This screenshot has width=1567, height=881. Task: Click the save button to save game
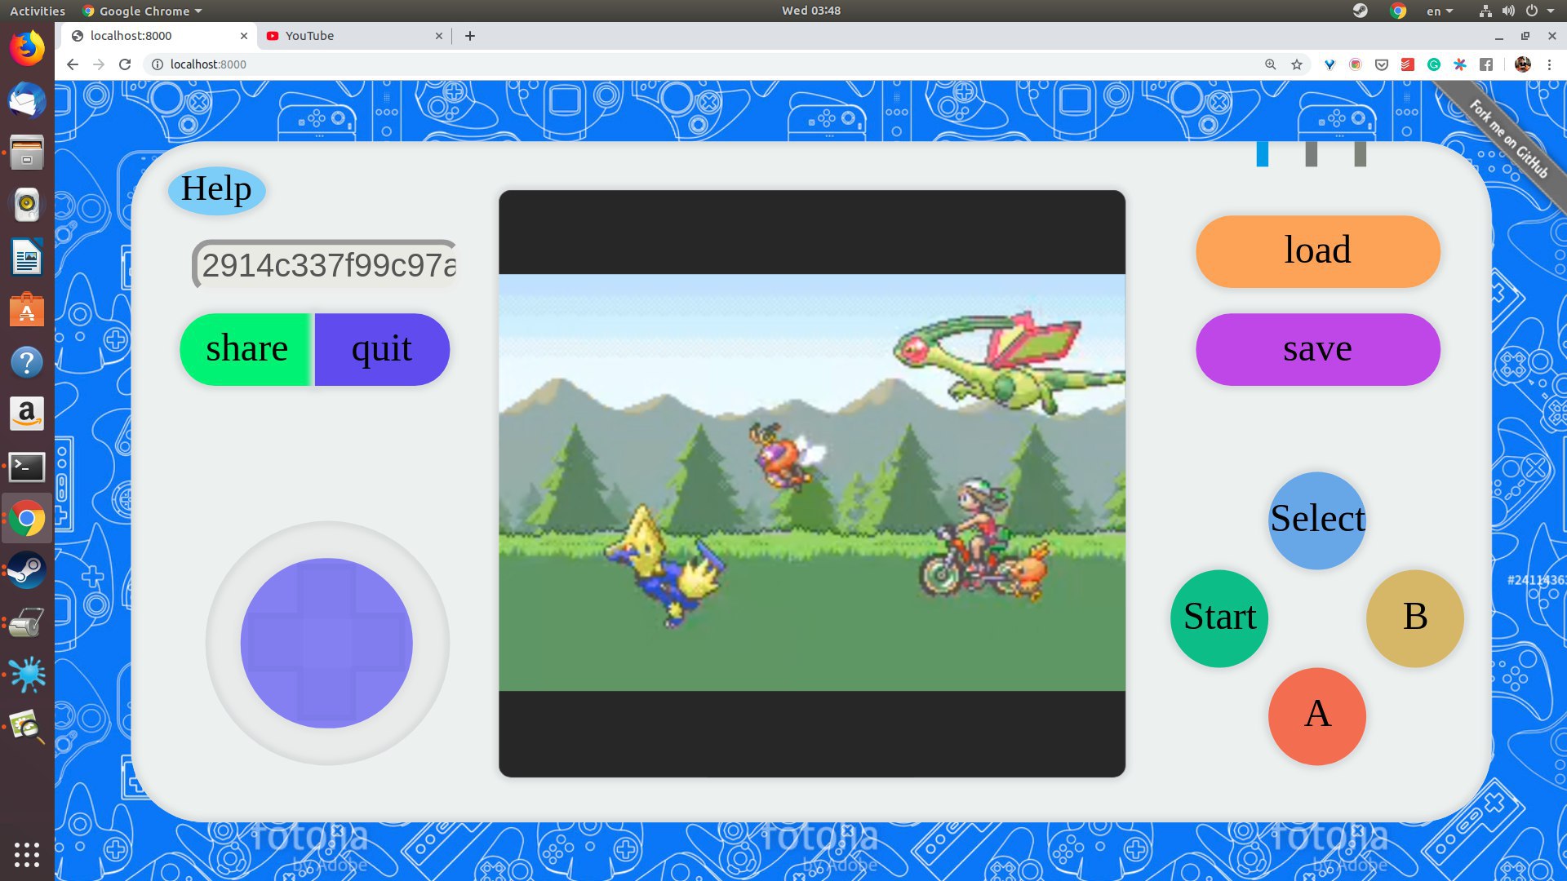point(1317,348)
